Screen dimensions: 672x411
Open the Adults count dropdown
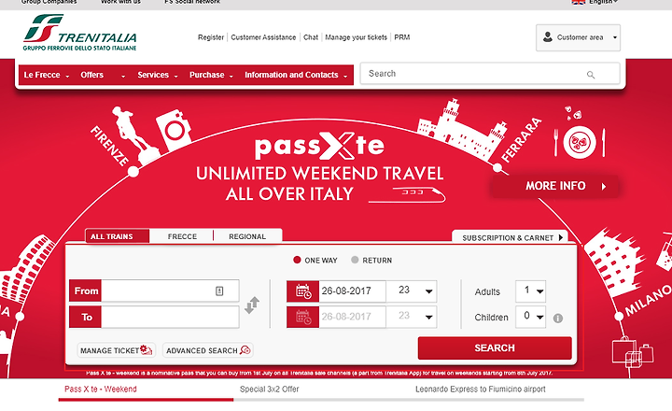(x=530, y=291)
